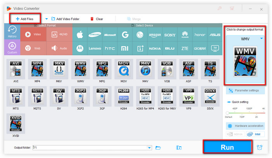The width and height of the screenshot is (272, 158).
Task: Open TV device presets
Action: (x=215, y=49)
